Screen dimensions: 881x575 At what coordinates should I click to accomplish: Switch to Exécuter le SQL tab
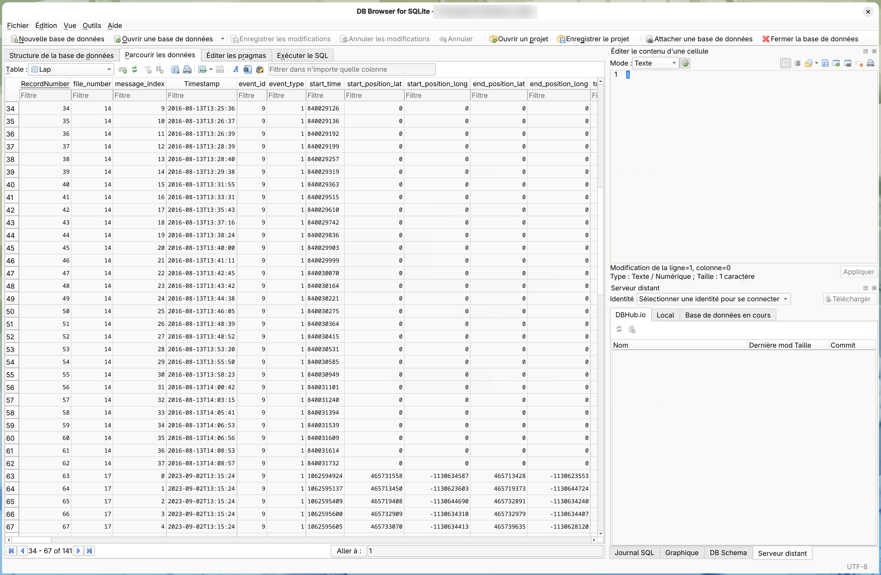point(302,55)
